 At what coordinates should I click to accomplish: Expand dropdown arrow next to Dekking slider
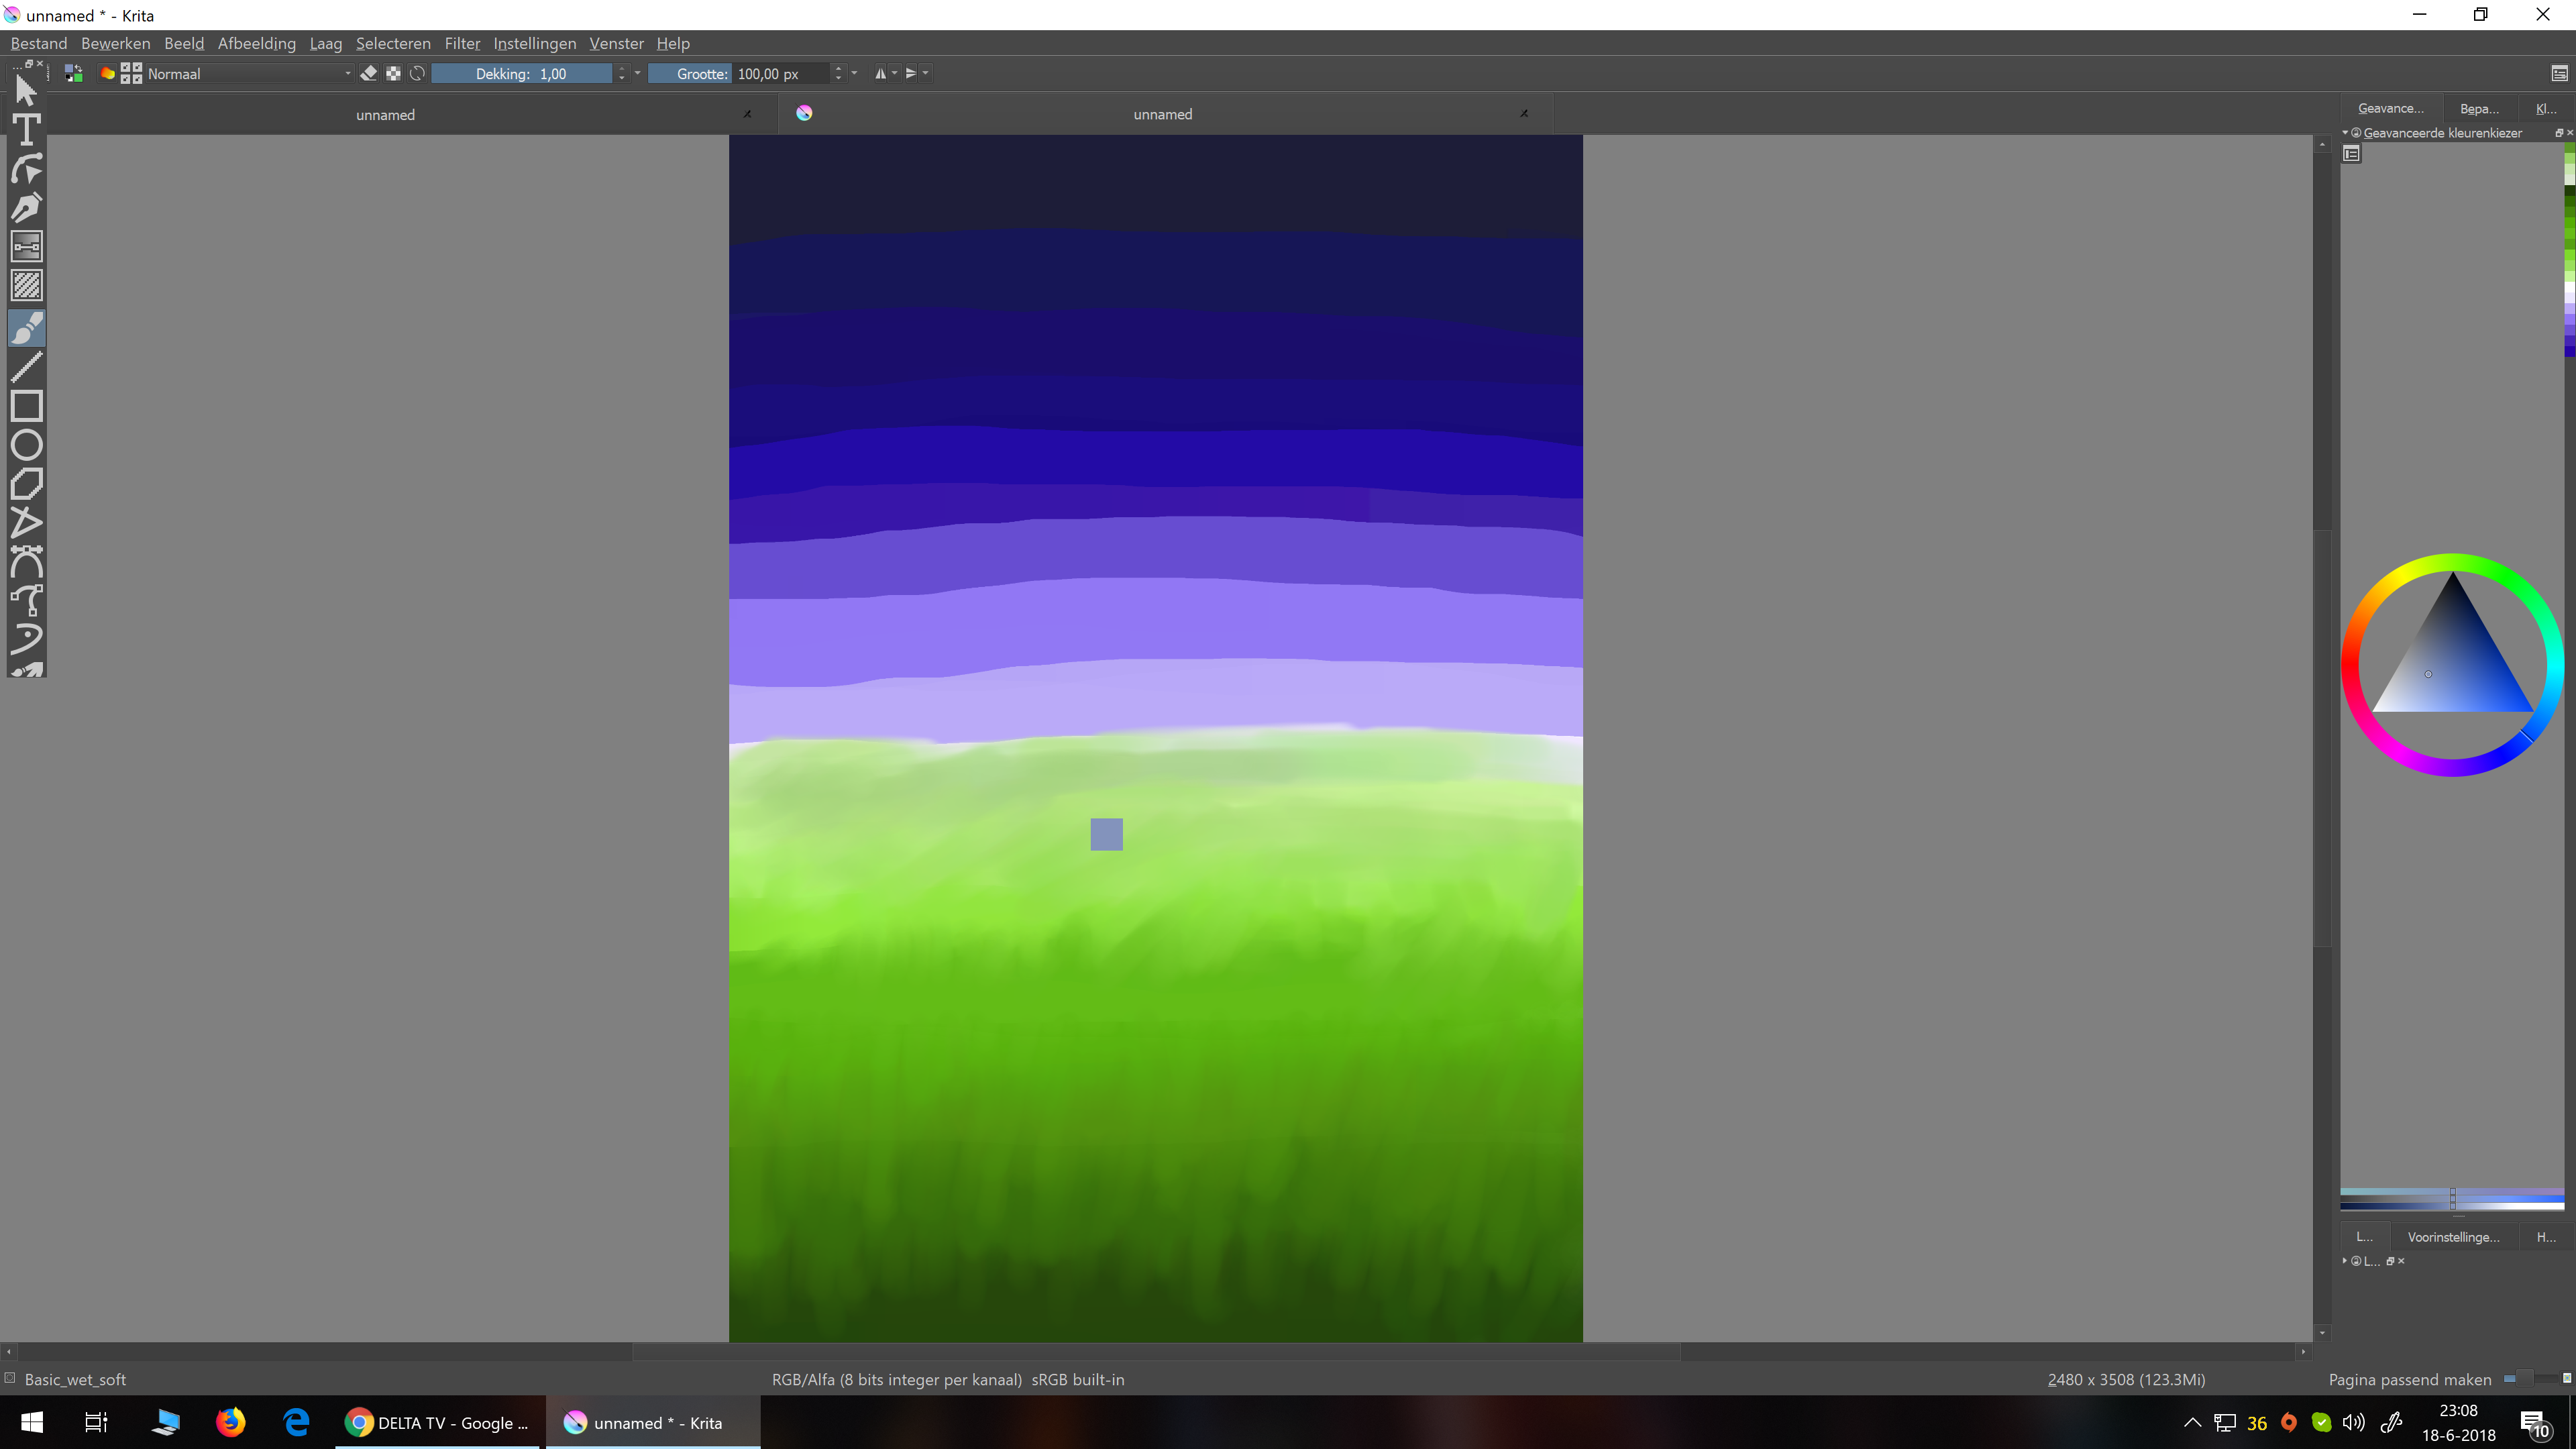(638, 73)
